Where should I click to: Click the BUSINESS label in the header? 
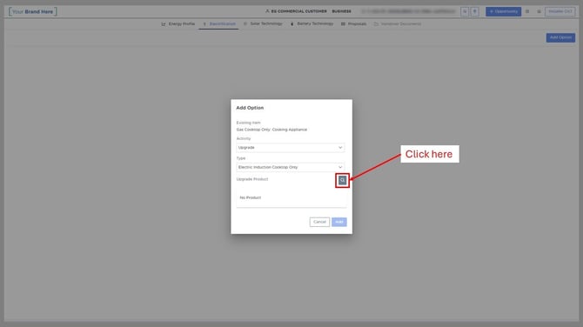pyautogui.click(x=341, y=11)
